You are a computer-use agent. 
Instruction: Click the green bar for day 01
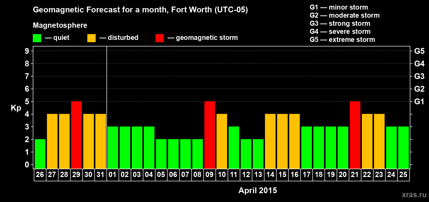(113, 147)
